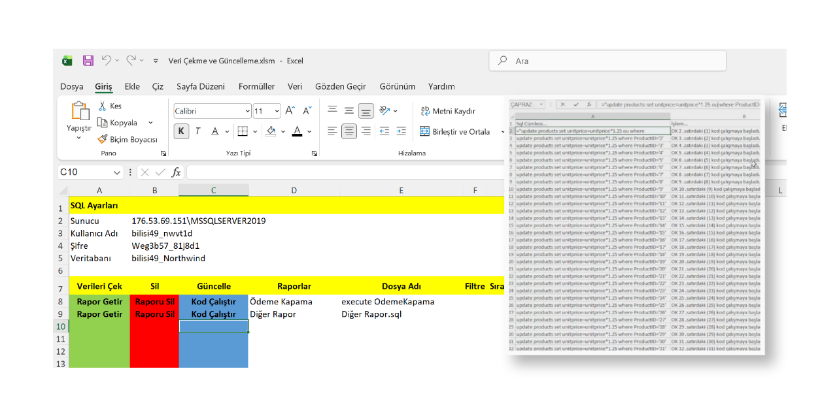Switch to the Formüller tab
The image size is (837, 418).
tap(256, 86)
